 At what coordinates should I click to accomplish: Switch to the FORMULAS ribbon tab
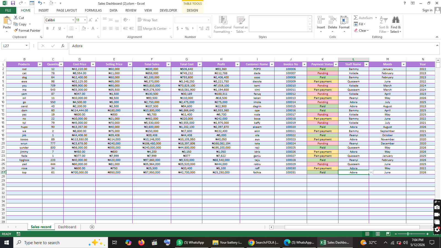[93, 10]
